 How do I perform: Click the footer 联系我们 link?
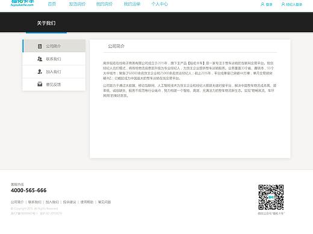35,202
